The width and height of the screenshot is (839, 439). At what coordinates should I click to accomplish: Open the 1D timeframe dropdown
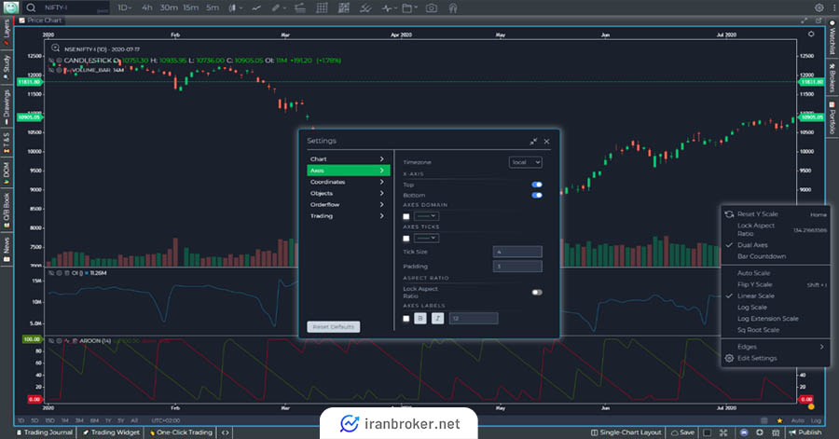point(124,7)
